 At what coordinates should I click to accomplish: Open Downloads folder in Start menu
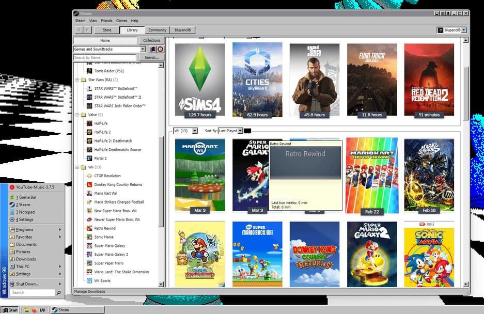(x=37, y=259)
